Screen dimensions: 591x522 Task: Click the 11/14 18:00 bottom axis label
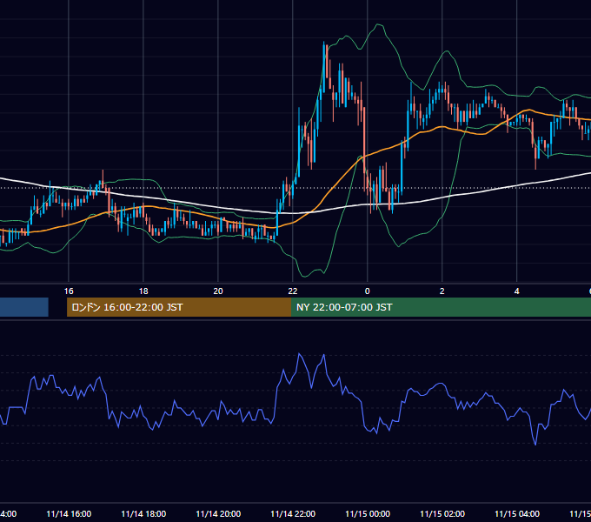[x=143, y=514]
